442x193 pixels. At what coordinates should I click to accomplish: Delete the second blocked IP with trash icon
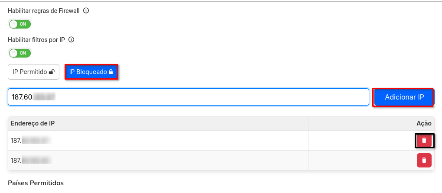pos(424,160)
